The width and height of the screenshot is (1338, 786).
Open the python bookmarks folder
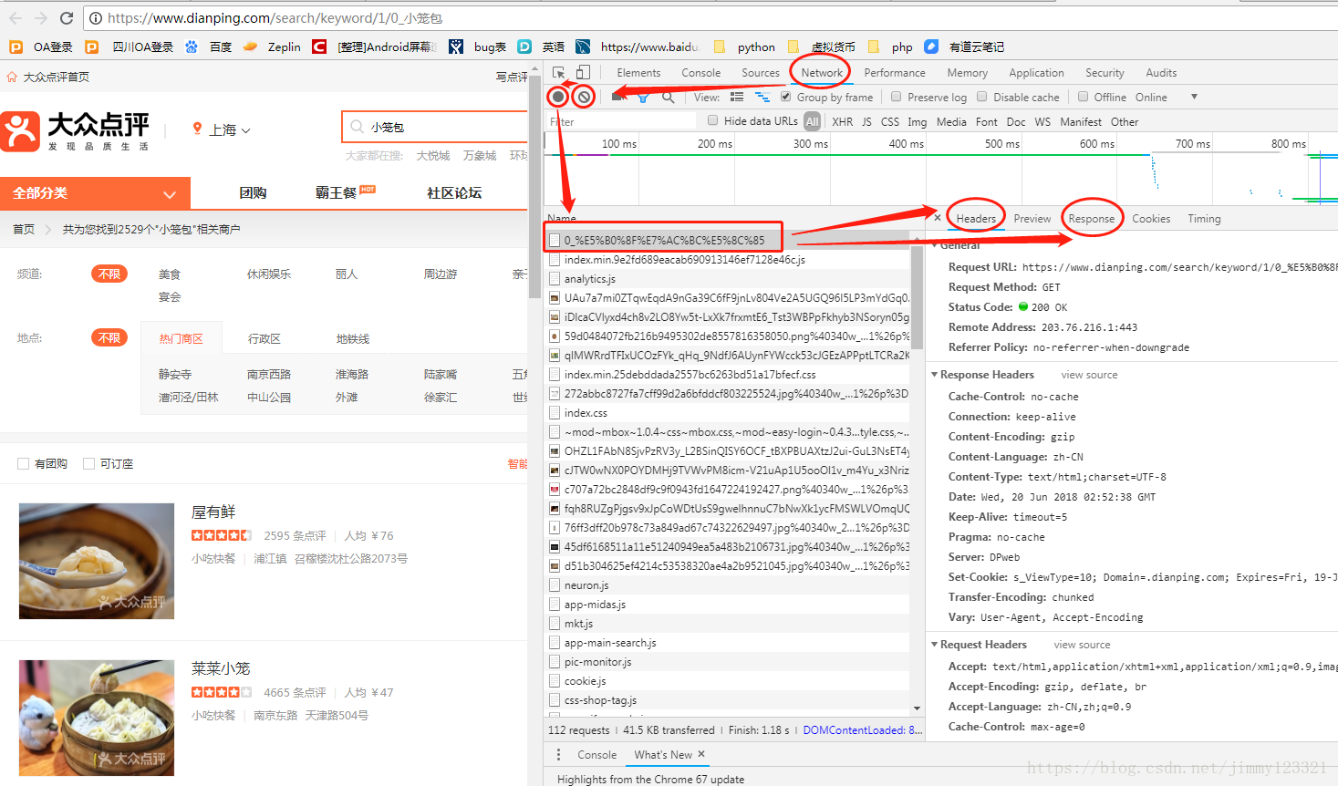click(x=744, y=47)
